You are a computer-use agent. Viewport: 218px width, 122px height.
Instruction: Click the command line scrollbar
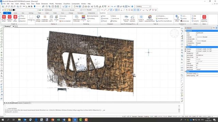pos(179,108)
